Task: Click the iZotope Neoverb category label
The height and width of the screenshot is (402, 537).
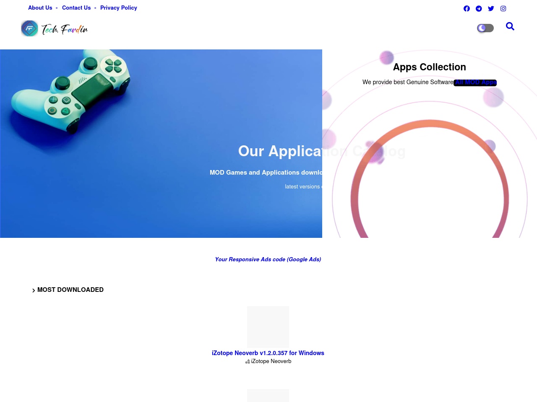Action: [271, 361]
